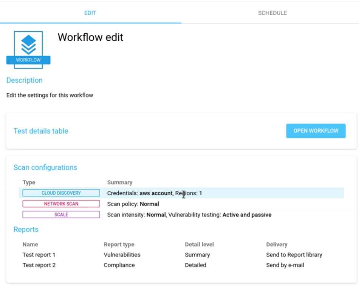Click Send to Report library delivery
This screenshot has width=359, height=304.
point(294,255)
